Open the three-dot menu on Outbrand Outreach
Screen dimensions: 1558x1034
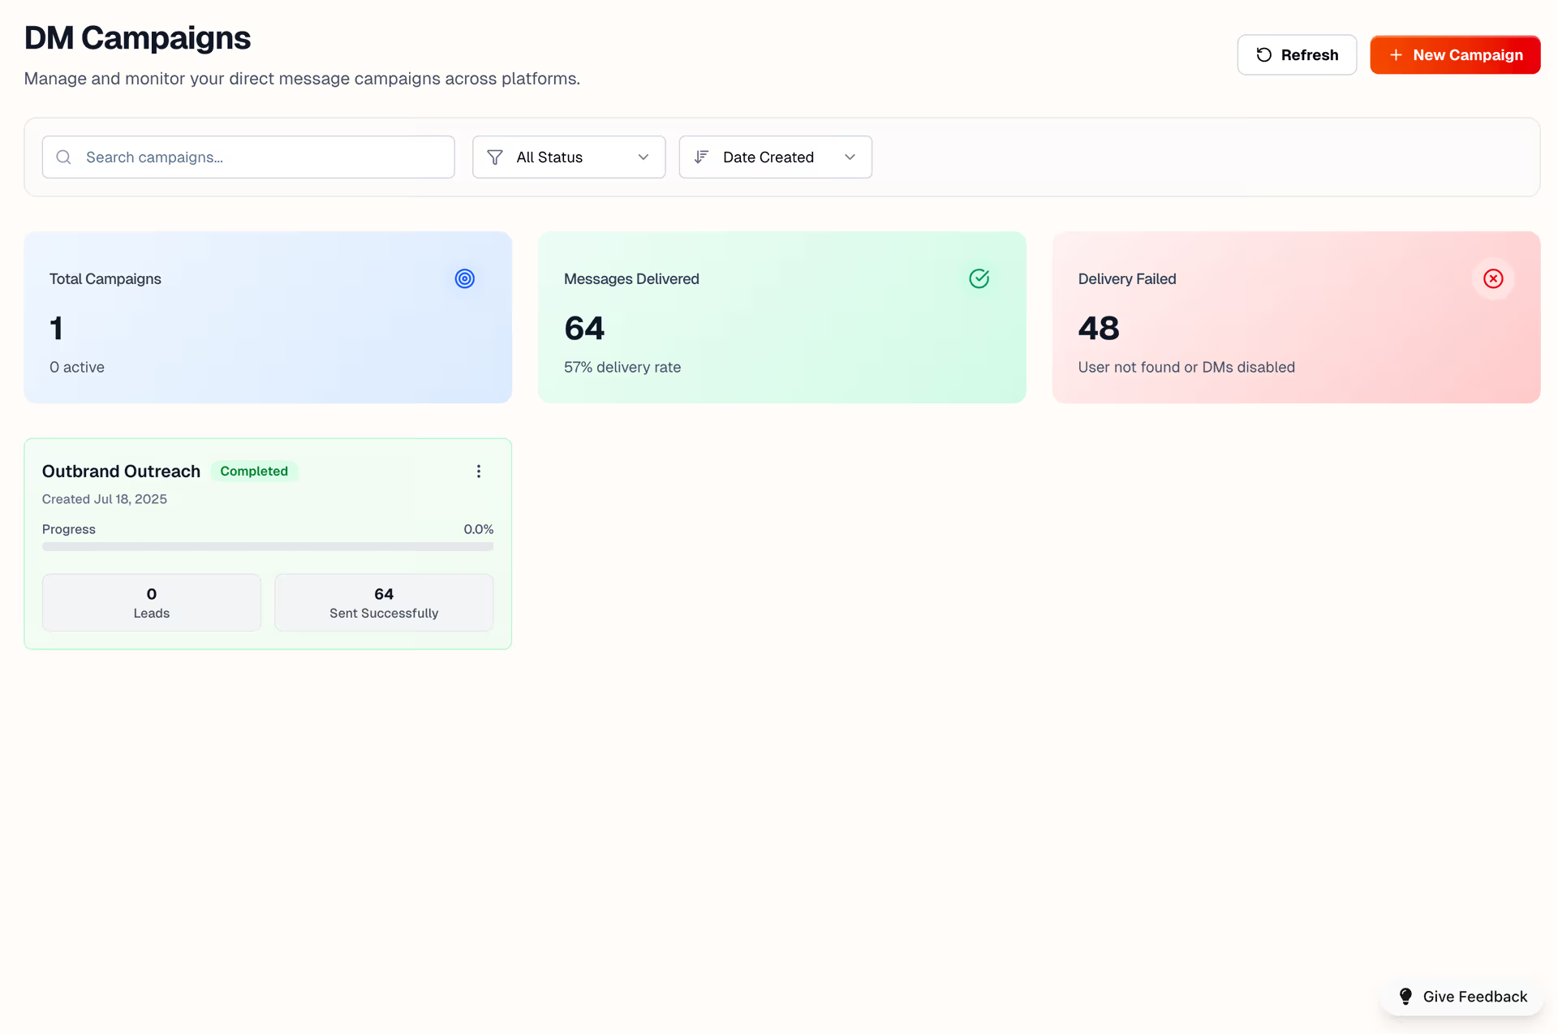tap(479, 472)
